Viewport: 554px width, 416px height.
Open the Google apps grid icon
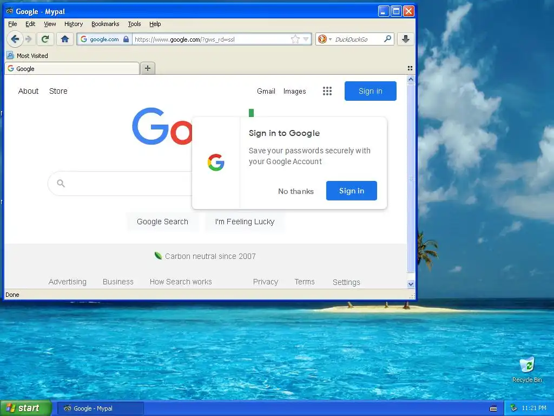(x=327, y=91)
